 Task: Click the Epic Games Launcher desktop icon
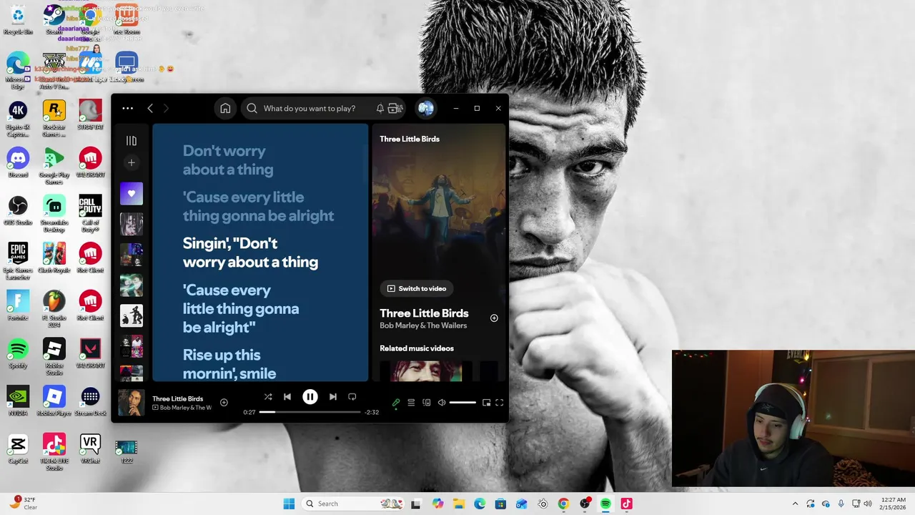tap(18, 261)
